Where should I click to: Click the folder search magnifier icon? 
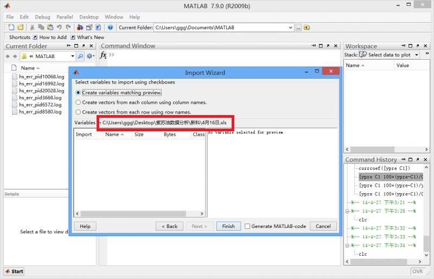tap(80, 56)
